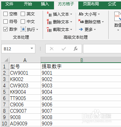Click into the formula bar input
Viewport: 121px width, 127px height.
(x=102, y=49)
